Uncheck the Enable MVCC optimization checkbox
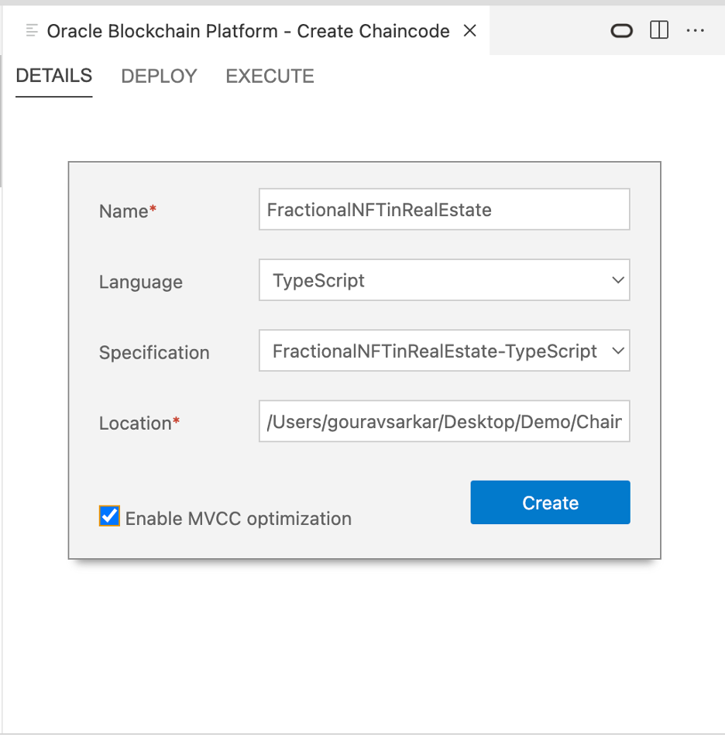The height and width of the screenshot is (737, 725). coord(110,516)
